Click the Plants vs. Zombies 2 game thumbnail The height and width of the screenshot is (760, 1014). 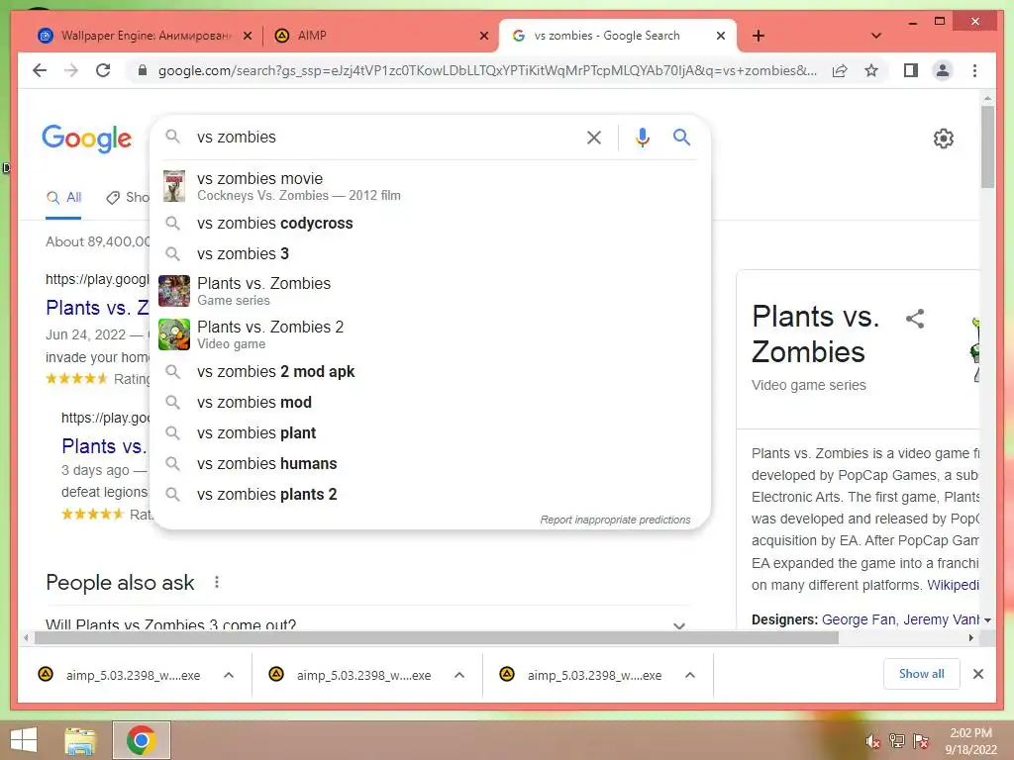click(174, 334)
